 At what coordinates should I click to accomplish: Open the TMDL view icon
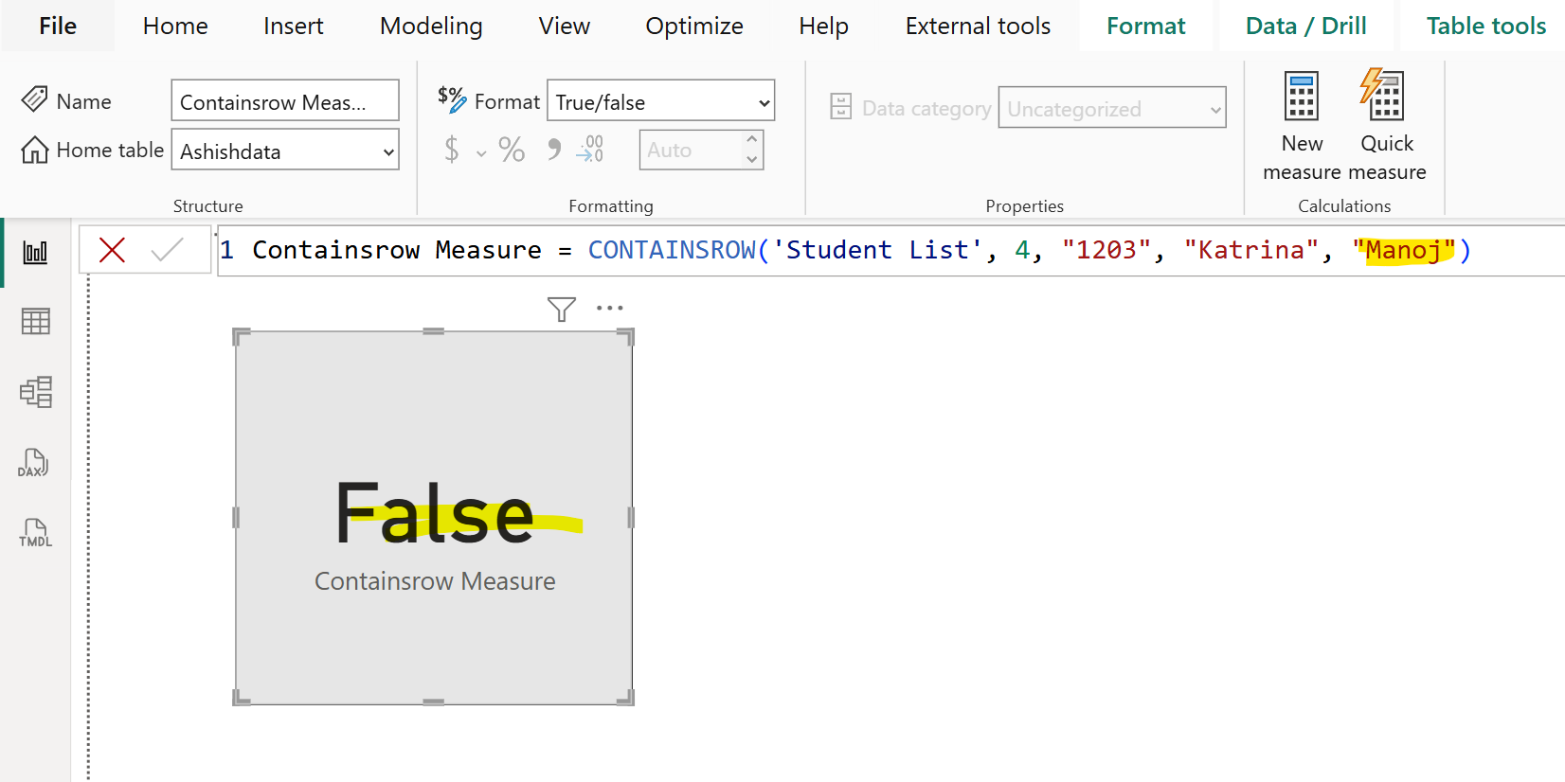[35, 533]
